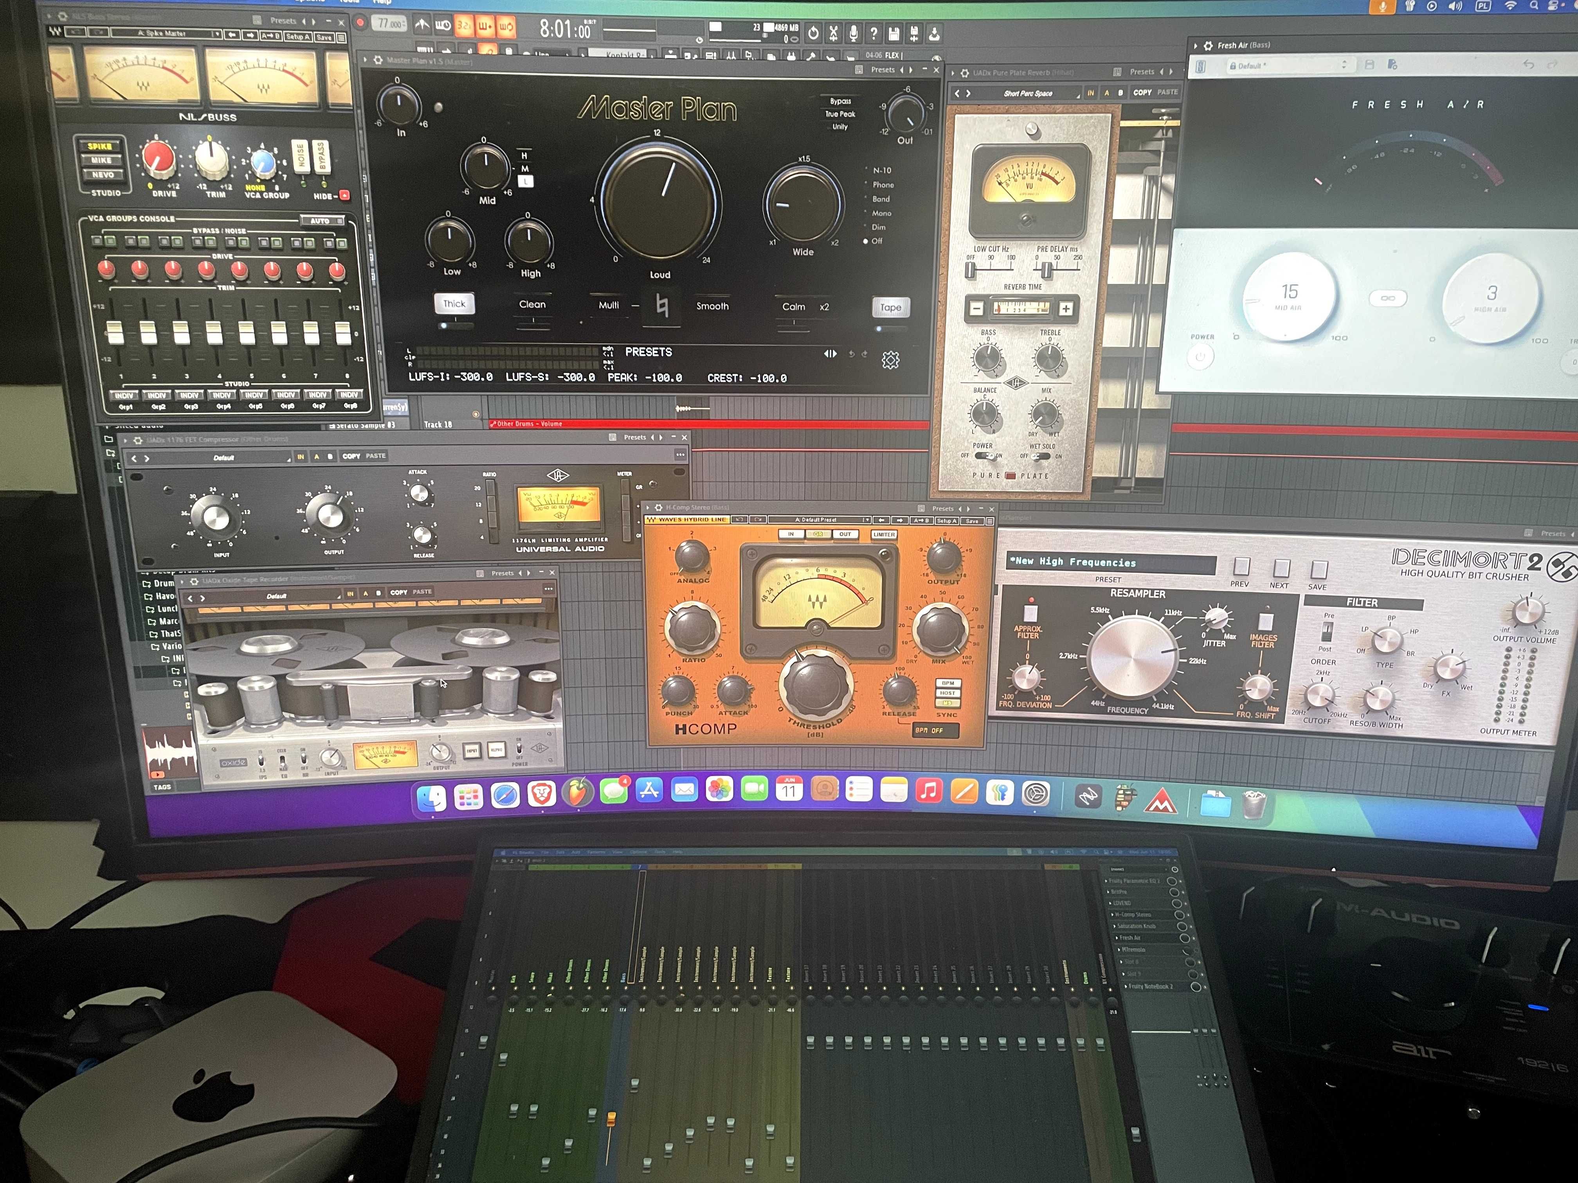Open Presets menu in the Master Plan window
1578x1183 pixels.
tap(883, 70)
